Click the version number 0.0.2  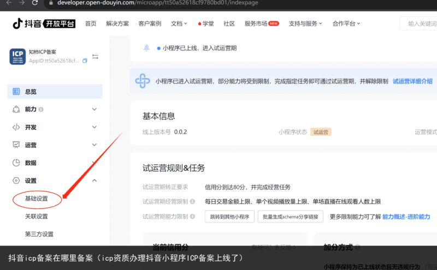181,132
